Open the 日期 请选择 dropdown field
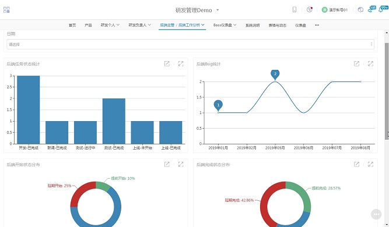The height and width of the screenshot is (227, 389). coord(190,44)
